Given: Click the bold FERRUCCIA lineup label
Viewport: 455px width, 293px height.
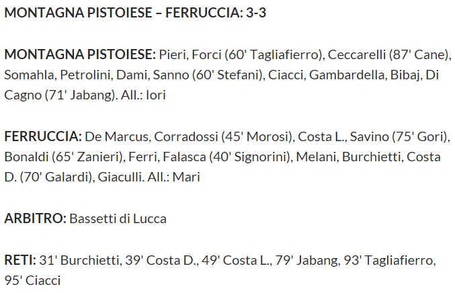Looking at the screenshot, I should coord(43,136).
